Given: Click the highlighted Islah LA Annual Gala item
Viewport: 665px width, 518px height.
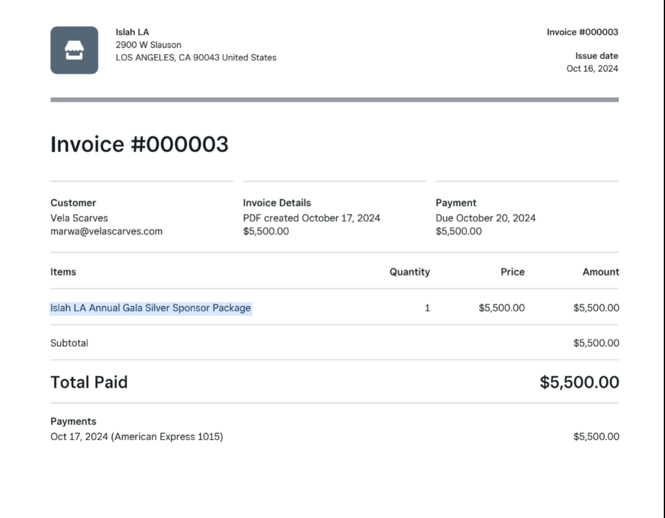Looking at the screenshot, I should click(x=150, y=308).
